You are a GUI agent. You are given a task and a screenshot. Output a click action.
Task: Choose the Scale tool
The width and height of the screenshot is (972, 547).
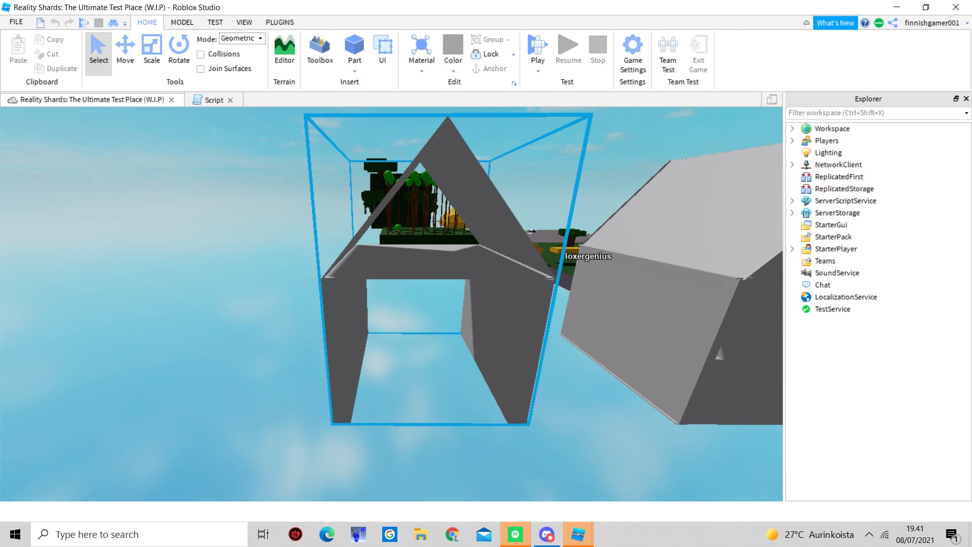(151, 50)
